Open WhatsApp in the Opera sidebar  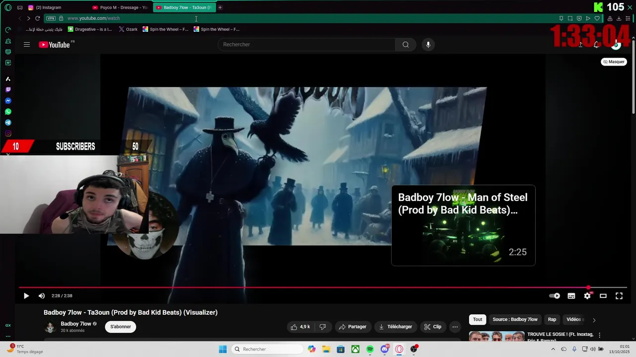click(8, 112)
